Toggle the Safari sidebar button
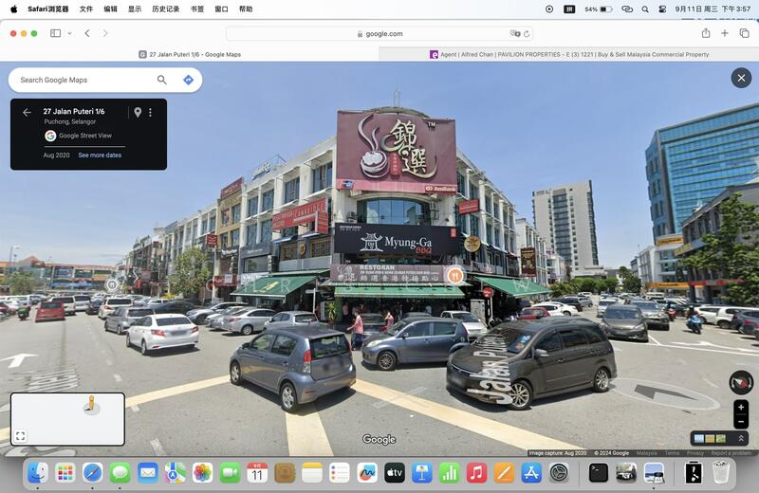Screen dimensions: 759x493 [56, 33]
